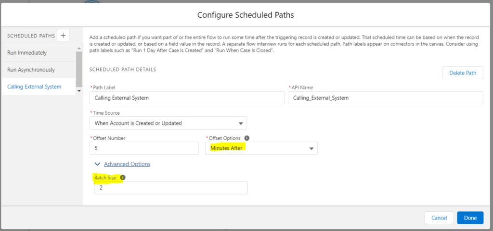Viewport: 493px width, 231px height.
Task: Click the Batch Size input field
Action: (x=171, y=188)
